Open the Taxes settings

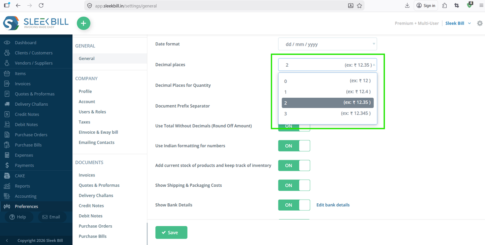click(x=84, y=122)
